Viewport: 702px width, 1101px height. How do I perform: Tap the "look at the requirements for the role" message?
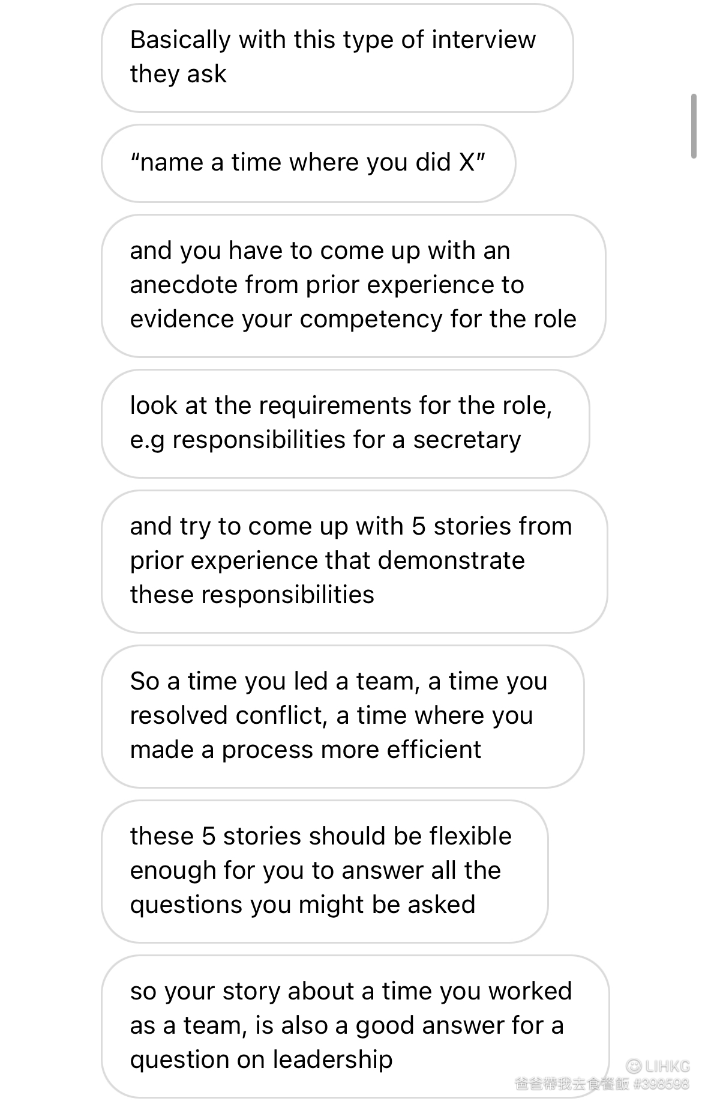(x=345, y=423)
